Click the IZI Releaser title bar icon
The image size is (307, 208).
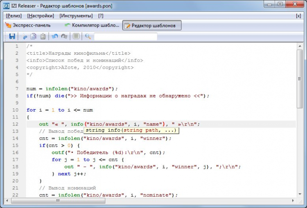[x=6, y=6]
